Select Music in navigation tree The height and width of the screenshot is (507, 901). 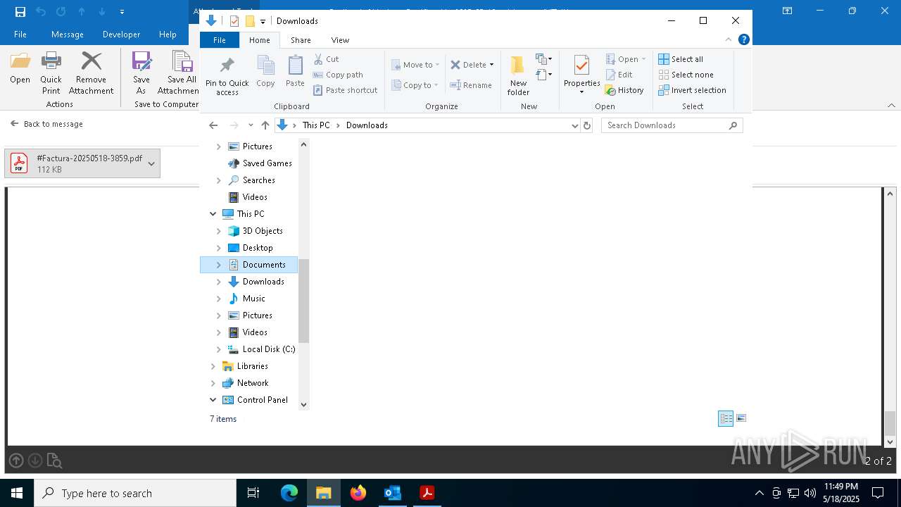pos(253,299)
